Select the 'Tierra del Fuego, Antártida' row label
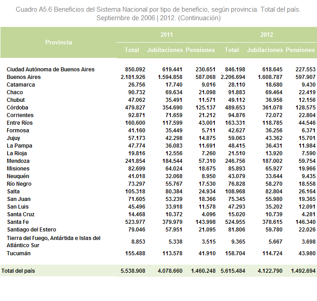Screen dimensions: 317x301 coord(53,241)
